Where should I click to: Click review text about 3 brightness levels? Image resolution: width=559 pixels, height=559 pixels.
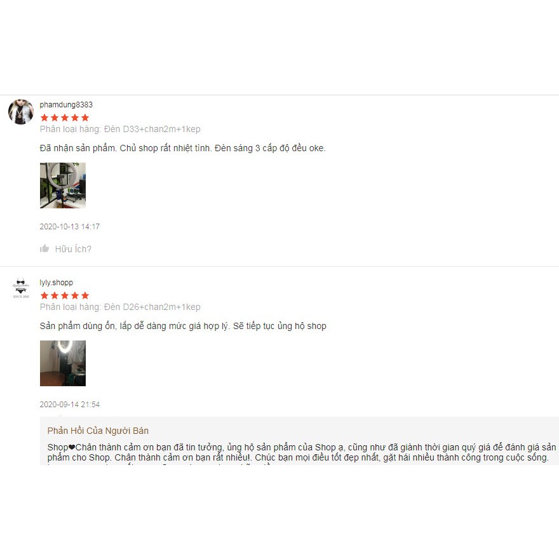click(182, 148)
